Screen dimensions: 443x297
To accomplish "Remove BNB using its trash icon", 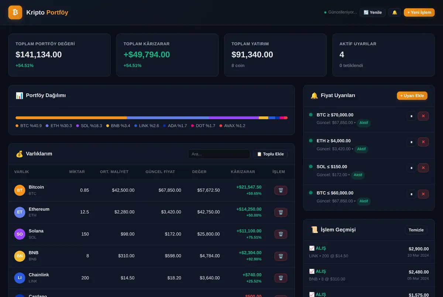I will [281, 256].
